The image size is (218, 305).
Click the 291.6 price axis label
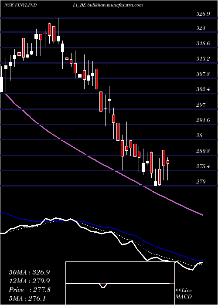(203, 120)
